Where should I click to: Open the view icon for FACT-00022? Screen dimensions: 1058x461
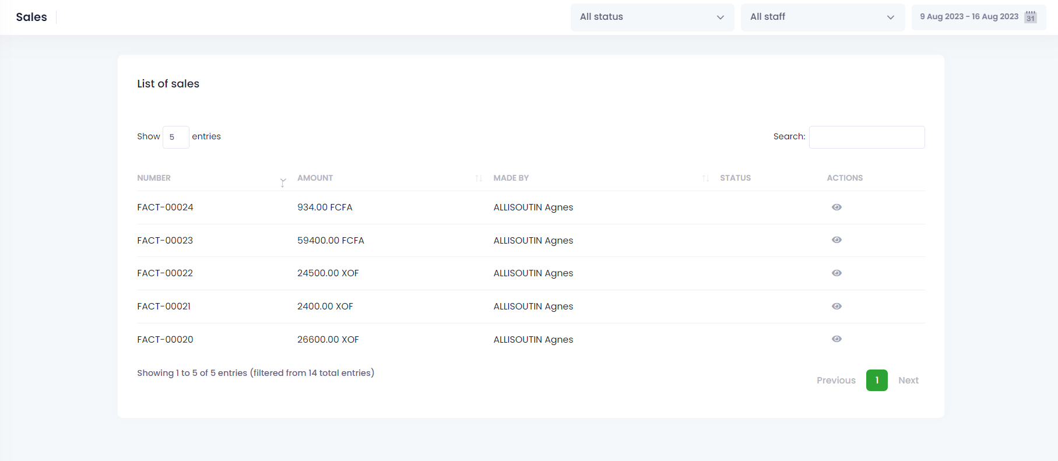tap(836, 273)
